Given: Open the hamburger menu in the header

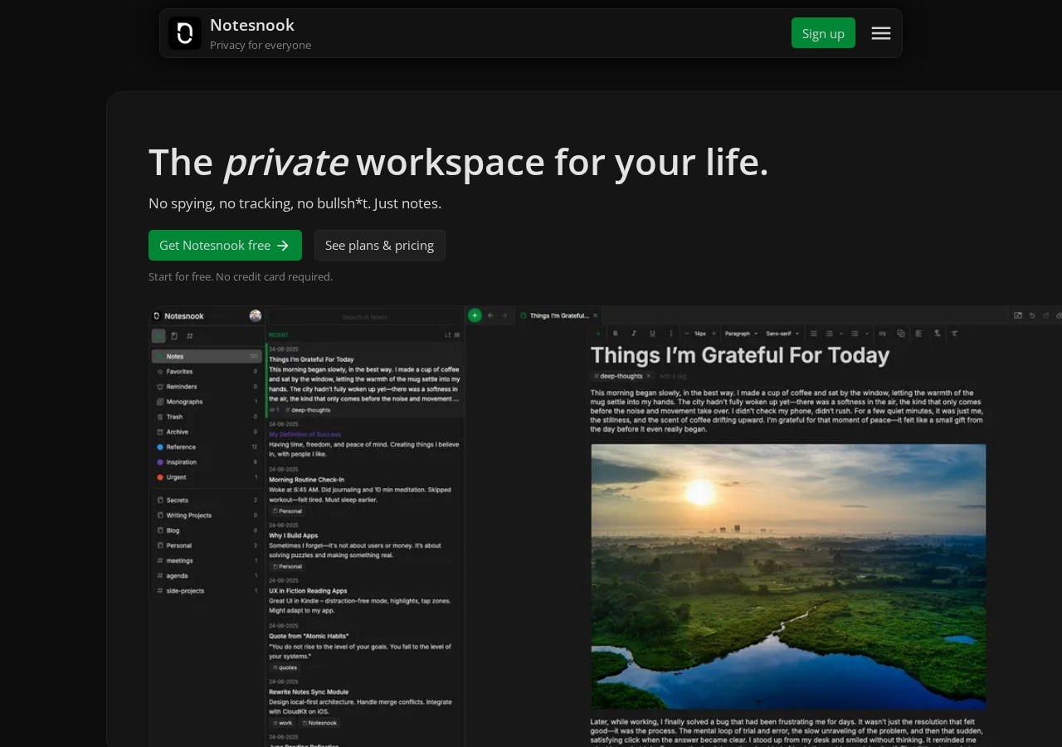Looking at the screenshot, I should click(881, 33).
